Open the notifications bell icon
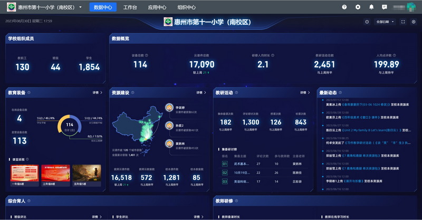 click(371, 7)
